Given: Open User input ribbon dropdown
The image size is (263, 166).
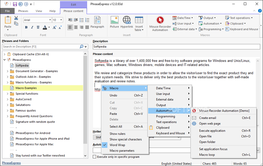Looking at the screenshot, I should (x=183, y=24).
